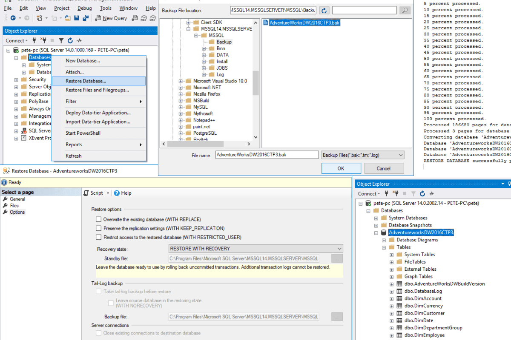Viewport: 511px width, 340px height.
Task: Check Close existing connections to destination database
Action: pos(99,333)
